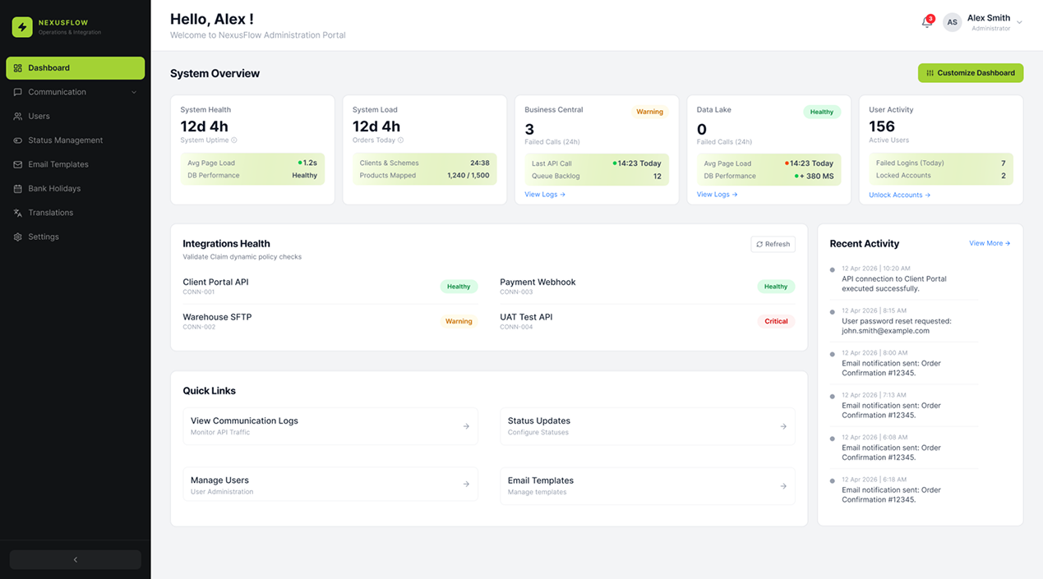1043x579 pixels.
Task: Select the Payment Webhook connection
Action: pyautogui.click(x=648, y=287)
